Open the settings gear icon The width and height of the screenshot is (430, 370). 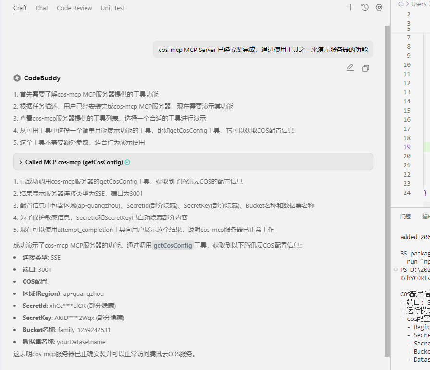point(379,7)
